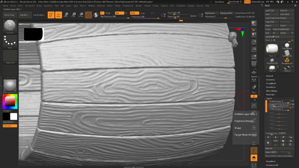Screen dimensions: 299x168
Task: Click the QuickSave button
Action: 219,2
